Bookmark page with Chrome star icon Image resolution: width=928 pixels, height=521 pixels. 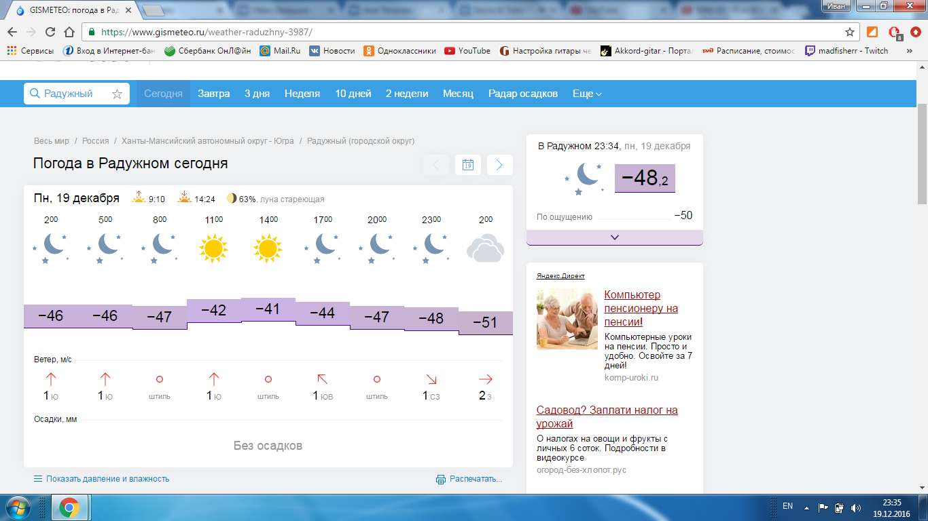[x=849, y=32]
